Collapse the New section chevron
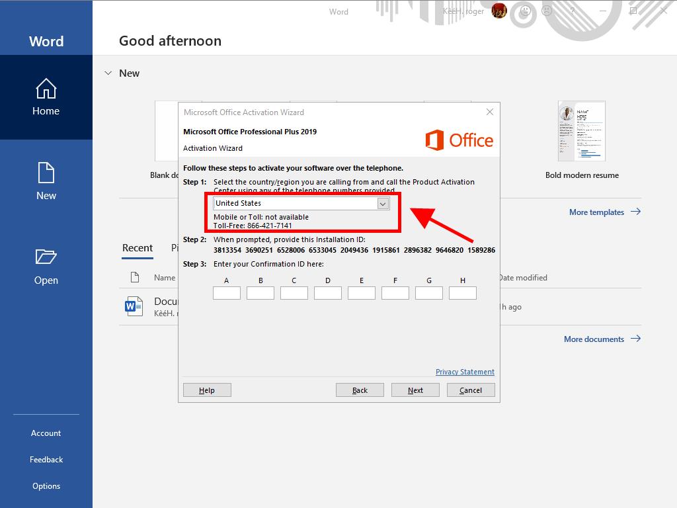This screenshot has width=677, height=508. coord(108,73)
